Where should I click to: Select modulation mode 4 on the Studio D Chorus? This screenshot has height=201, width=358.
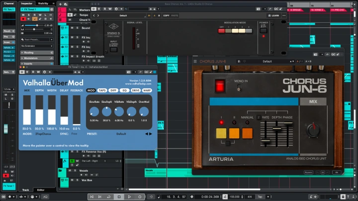point(249,31)
